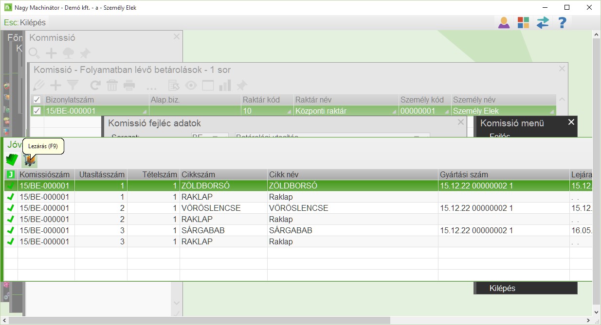Click the bar chart icon in list toolbar
The height and width of the screenshot is (325, 601).
[x=225, y=86]
